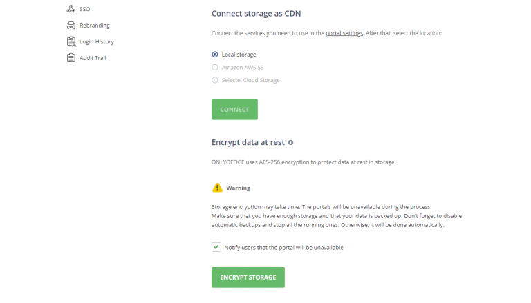531x303 pixels.
Task: Click the SSO sidebar icon
Action: point(71,9)
